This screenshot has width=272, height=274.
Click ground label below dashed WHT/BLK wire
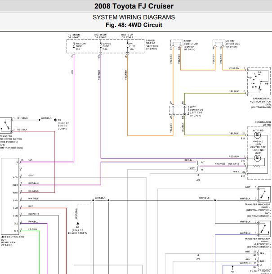[77, 230]
